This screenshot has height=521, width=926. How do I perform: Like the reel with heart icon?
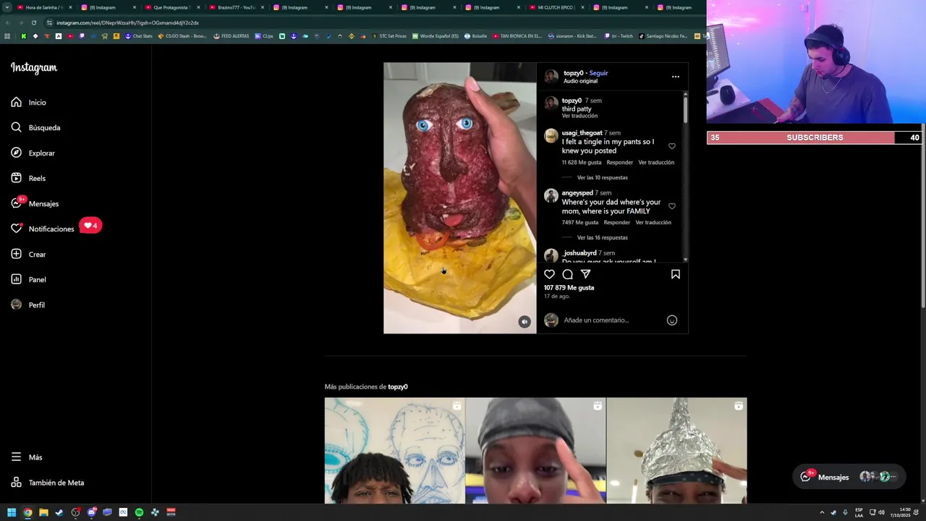549,274
